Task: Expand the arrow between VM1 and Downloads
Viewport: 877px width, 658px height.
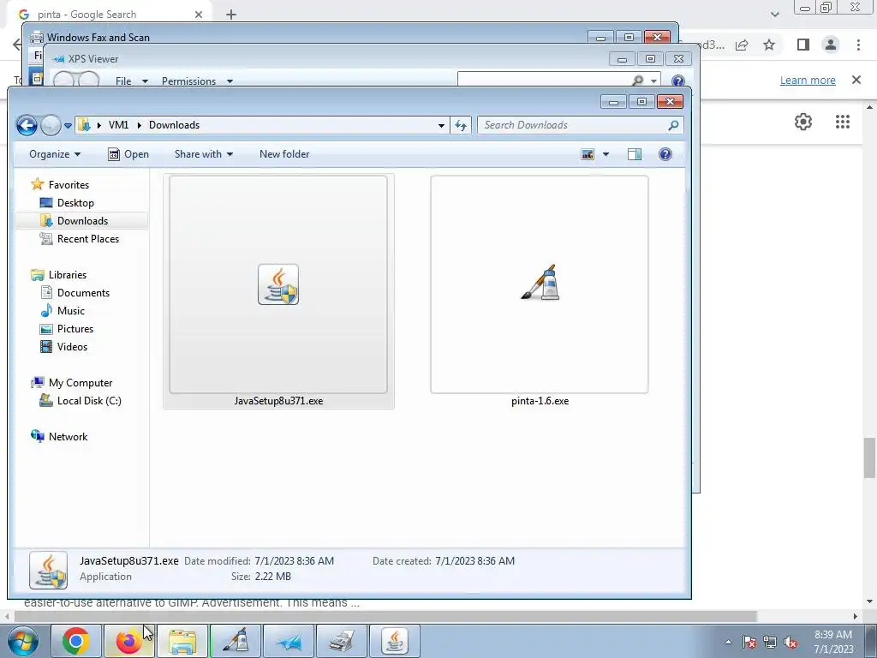Action: [140, 125]
